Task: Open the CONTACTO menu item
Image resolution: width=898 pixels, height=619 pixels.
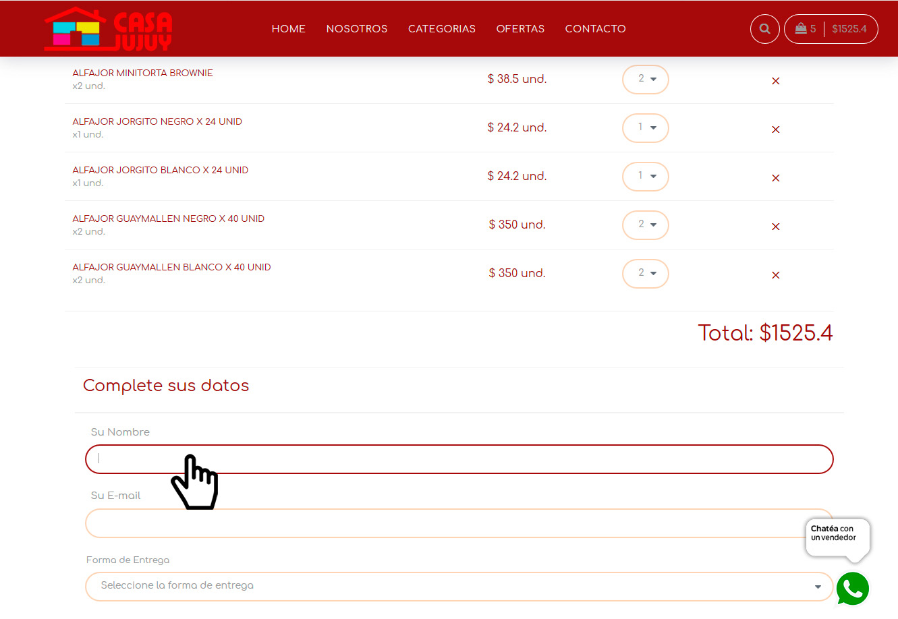Action: [596, 29]
